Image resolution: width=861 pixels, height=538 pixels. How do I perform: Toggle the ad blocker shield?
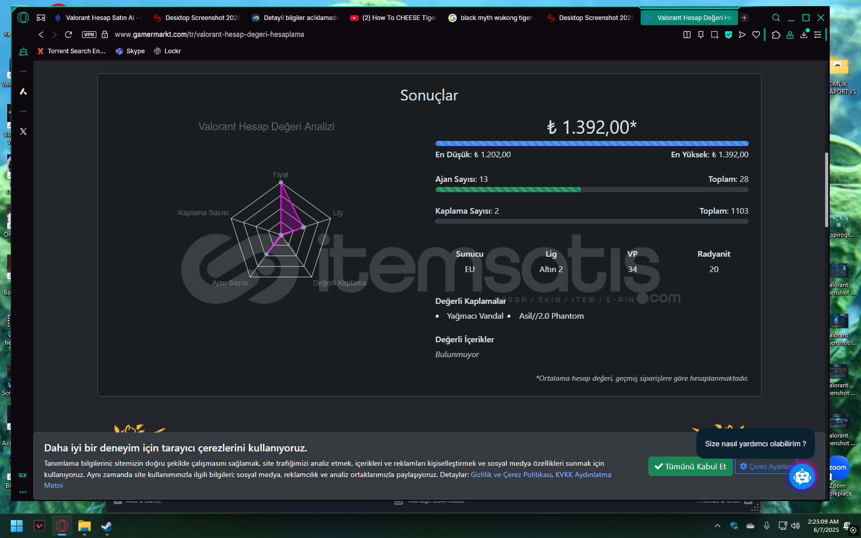pos(728,34)
